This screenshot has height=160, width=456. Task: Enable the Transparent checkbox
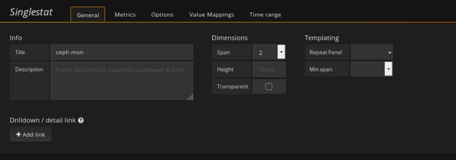pyautogui.click(x=269, y=87)
